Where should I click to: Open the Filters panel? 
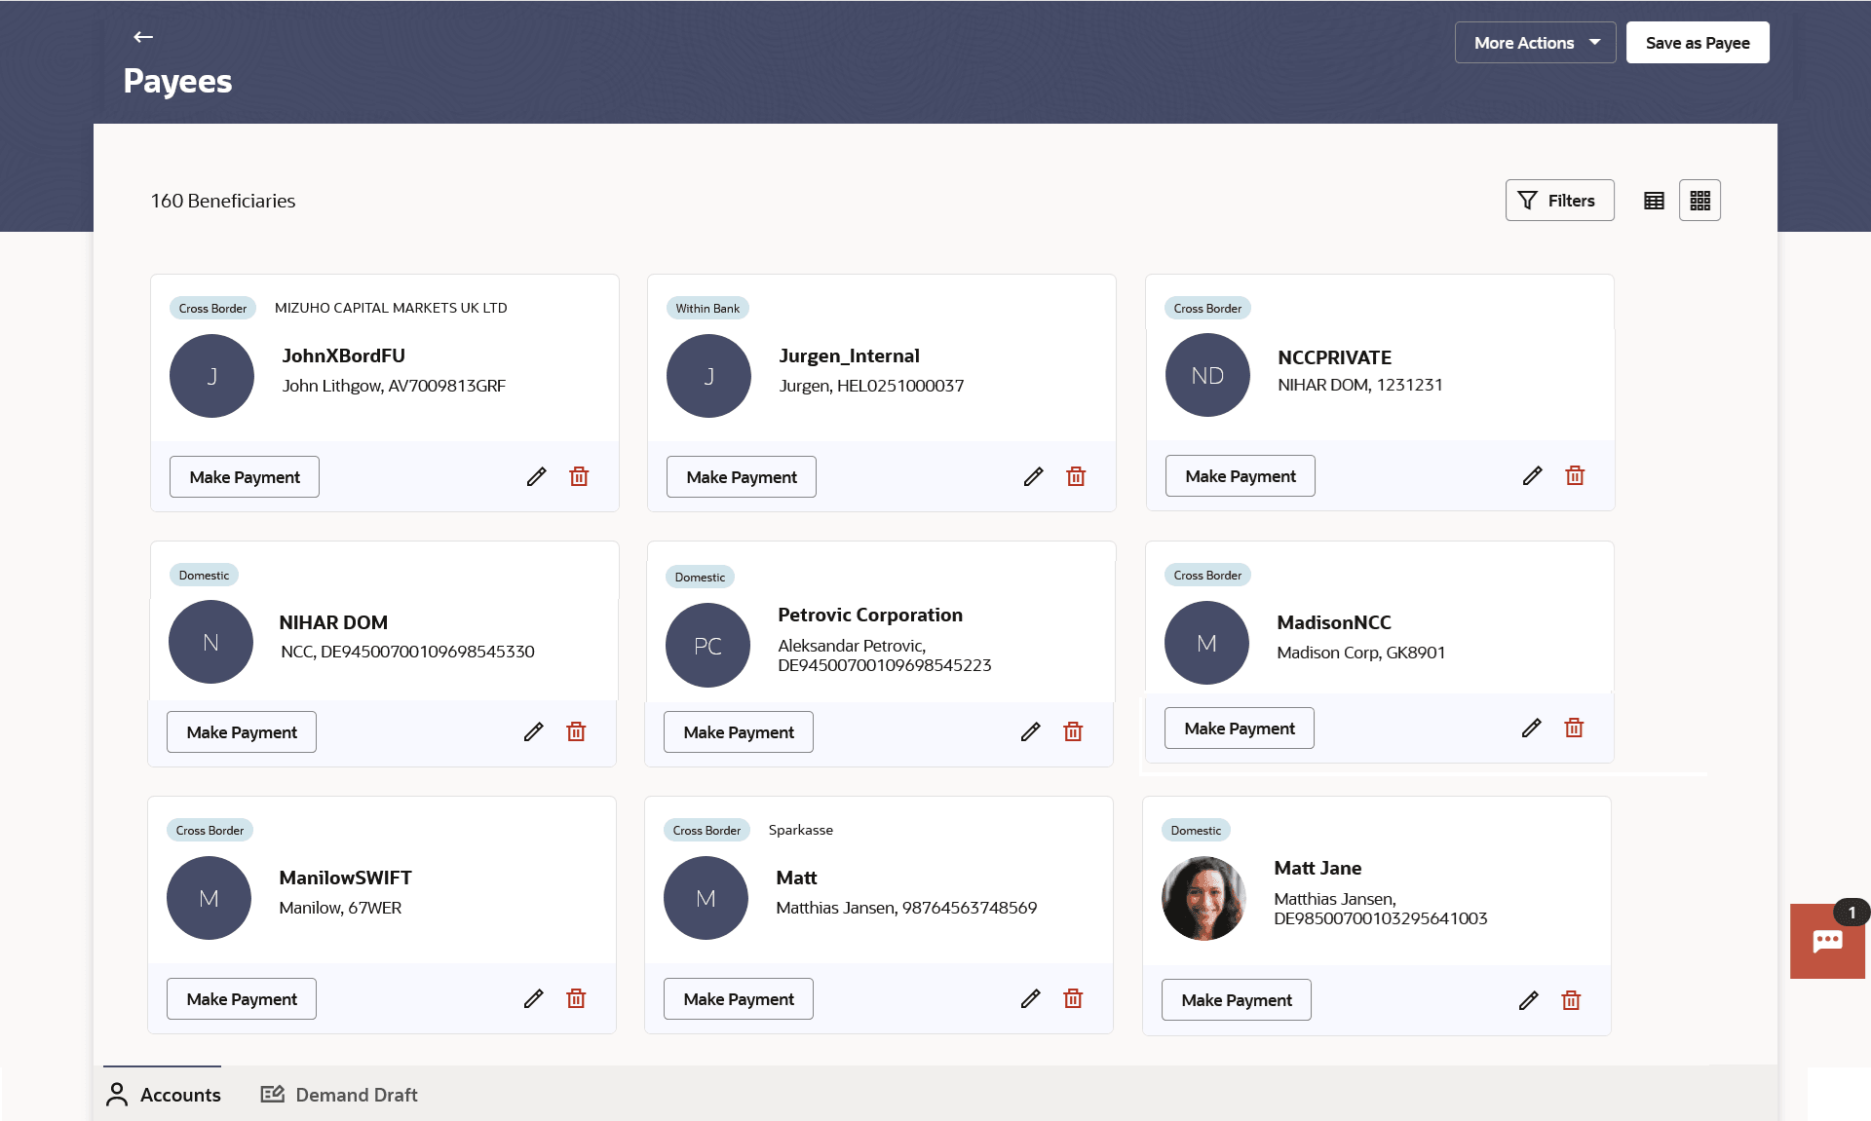pos(1558,201)
